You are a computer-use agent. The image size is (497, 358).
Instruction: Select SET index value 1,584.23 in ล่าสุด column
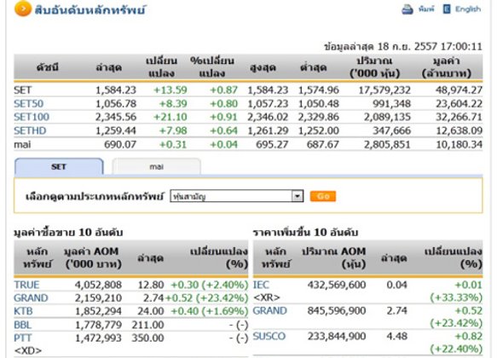click(x=116, y=90)
